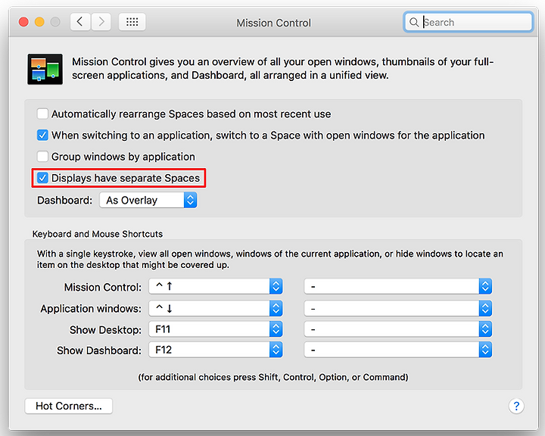The height and width of the screenshot is (436, 545).
Task: Click the Mission Control description text
Action: 282,68
